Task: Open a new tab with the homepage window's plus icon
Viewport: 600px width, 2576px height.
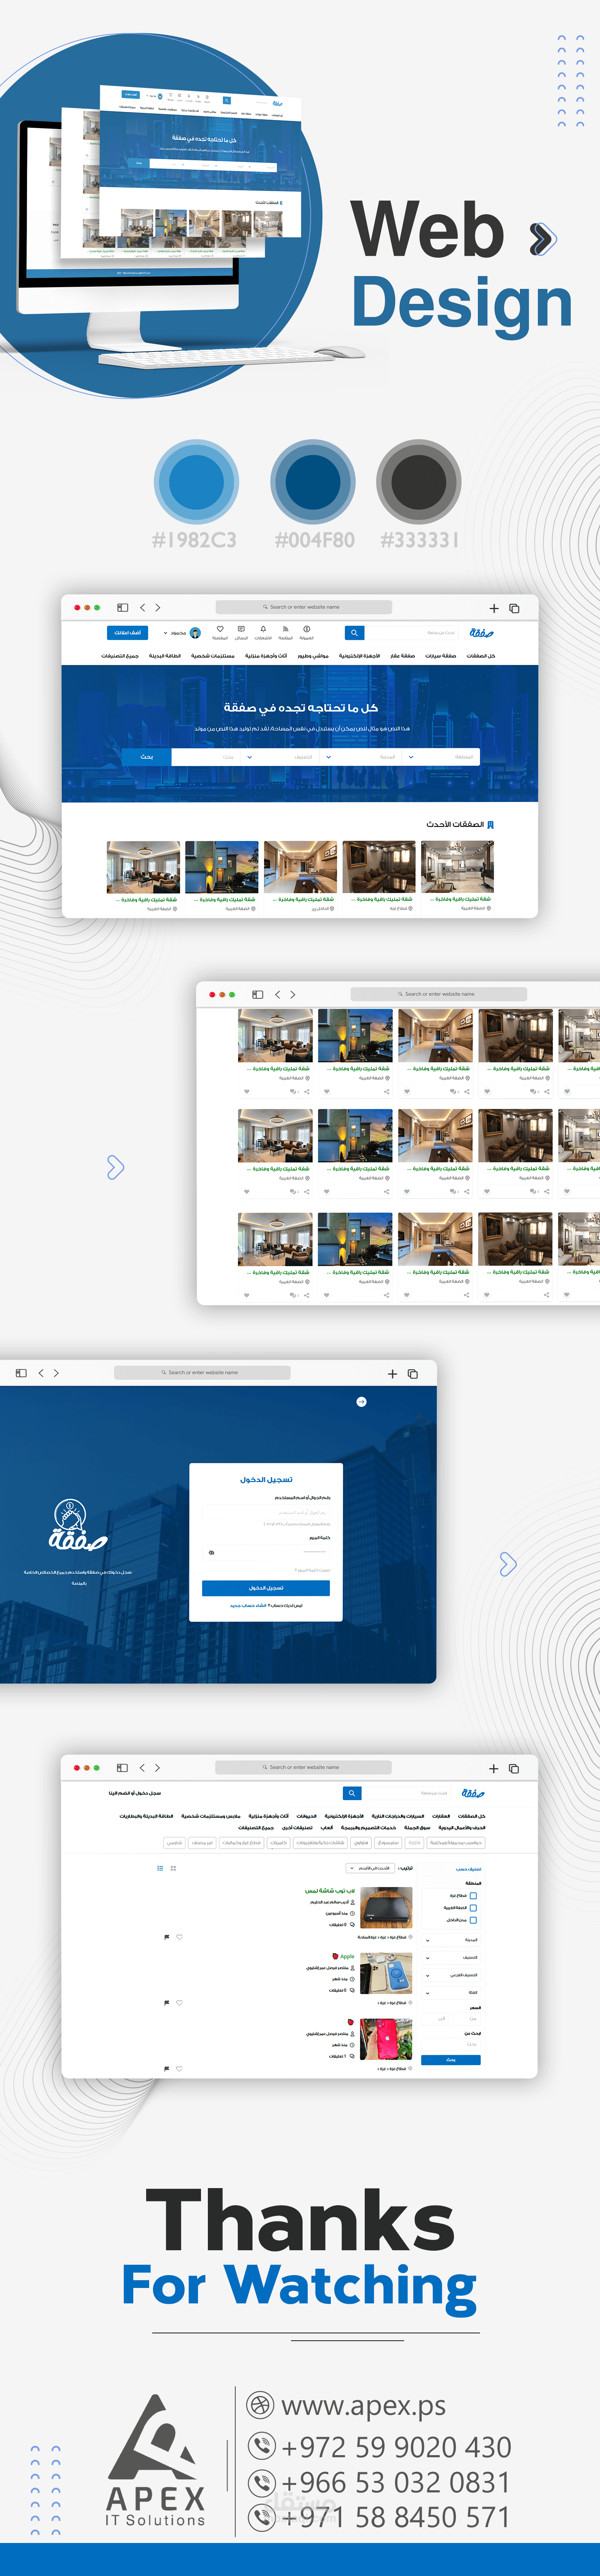Action: (x=494, y=608)
